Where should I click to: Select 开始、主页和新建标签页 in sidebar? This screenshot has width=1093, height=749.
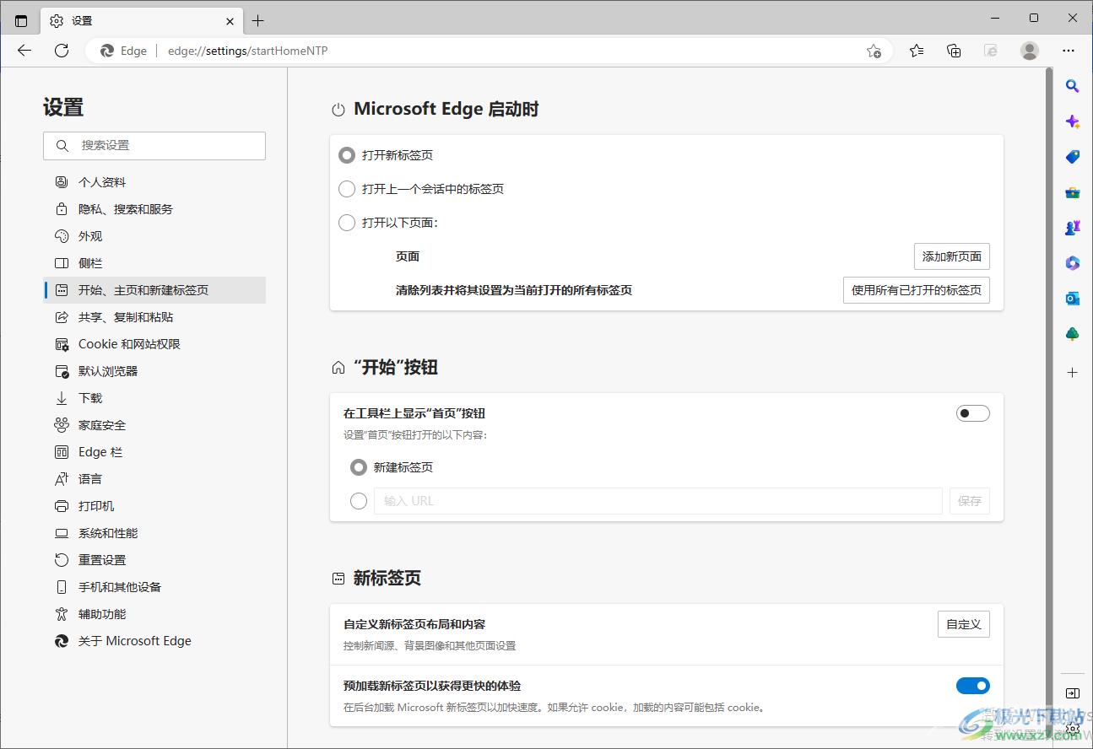[x=154, y=290]
